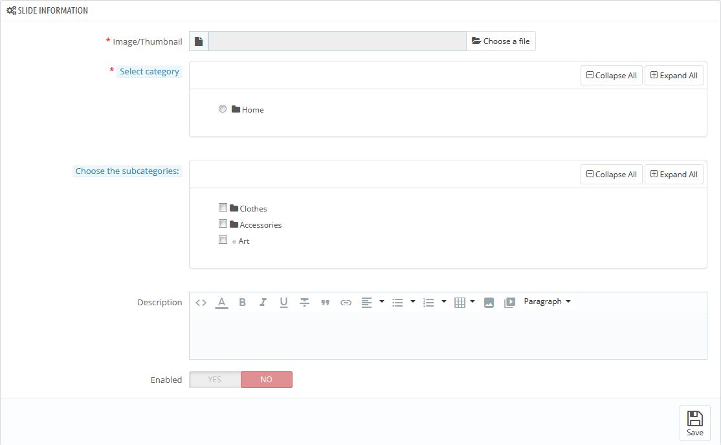
Task: Toggle italic formatting in Description editor
Action: 263,303
